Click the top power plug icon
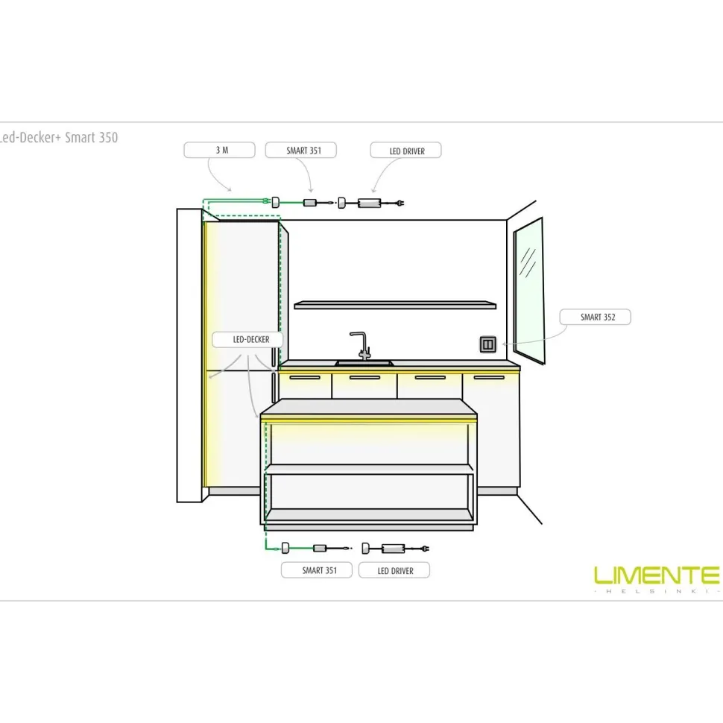This screenshot has height=723, width=723. pos(400,203)
